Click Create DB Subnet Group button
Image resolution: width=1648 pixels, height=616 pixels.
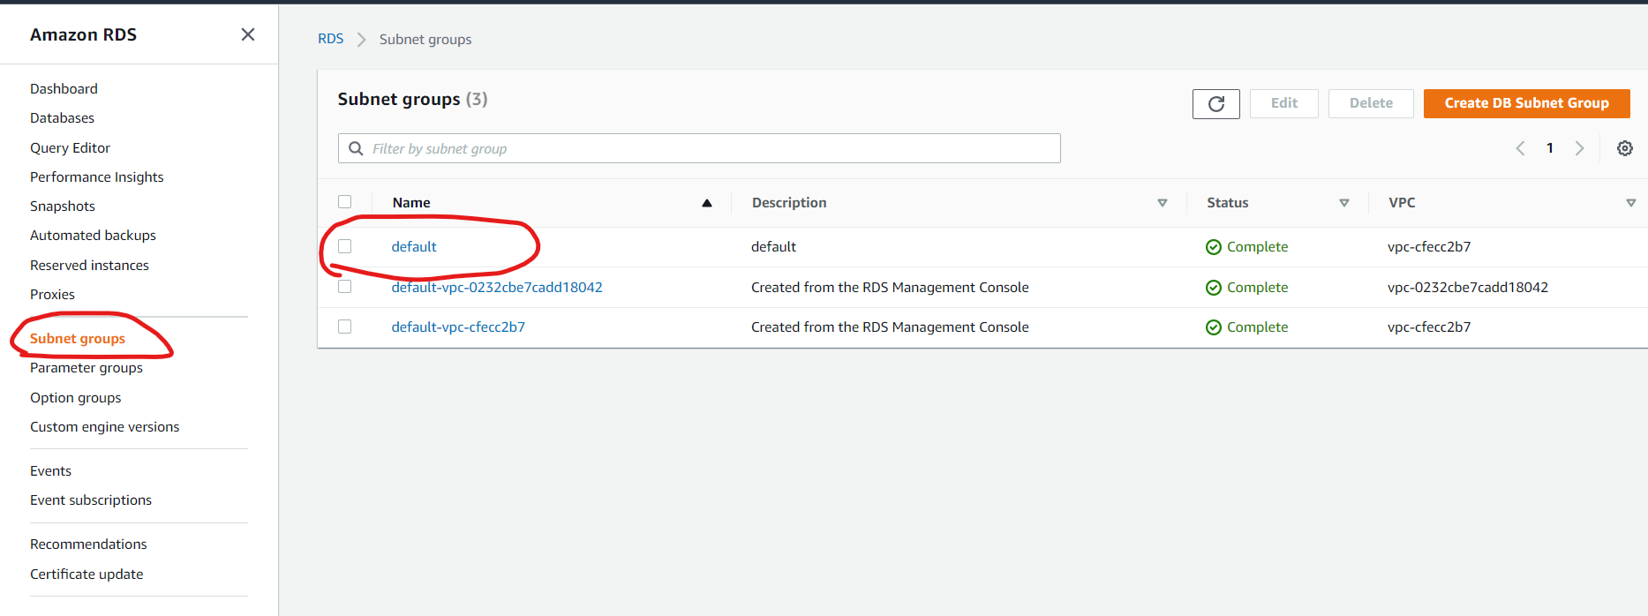pyautogui.click(x=1526, y=103)
